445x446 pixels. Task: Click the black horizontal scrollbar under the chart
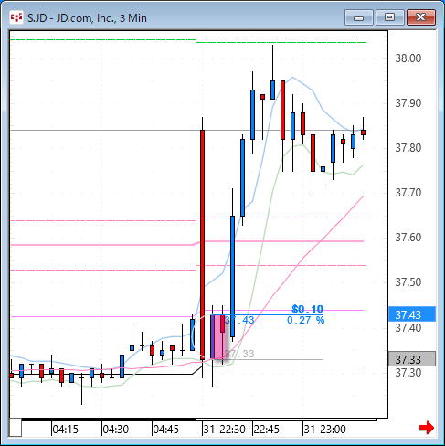[x=109, y=419]
